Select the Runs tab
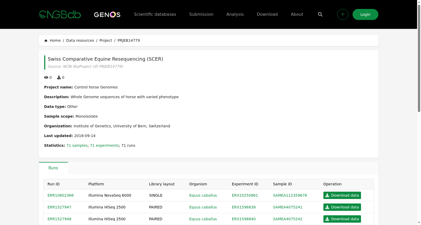 click(x=53, y=168)
